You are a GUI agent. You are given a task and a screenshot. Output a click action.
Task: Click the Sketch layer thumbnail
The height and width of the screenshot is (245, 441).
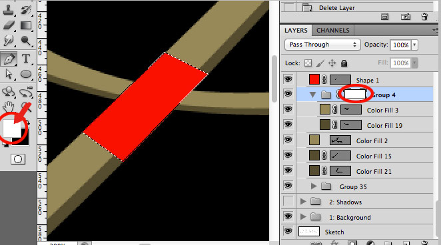pyautogui.click(x=309, y=232)
